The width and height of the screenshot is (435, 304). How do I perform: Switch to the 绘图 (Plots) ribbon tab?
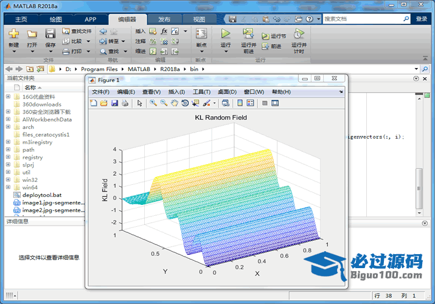tap(56, 19)
